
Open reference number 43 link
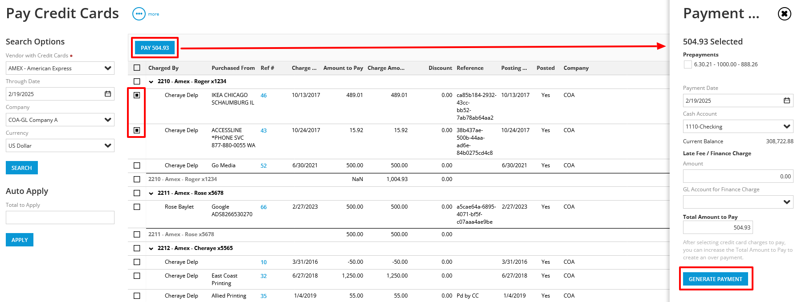pos(264,131)
